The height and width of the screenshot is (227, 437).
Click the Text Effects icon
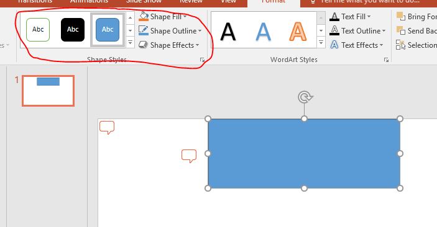[334, 45]
